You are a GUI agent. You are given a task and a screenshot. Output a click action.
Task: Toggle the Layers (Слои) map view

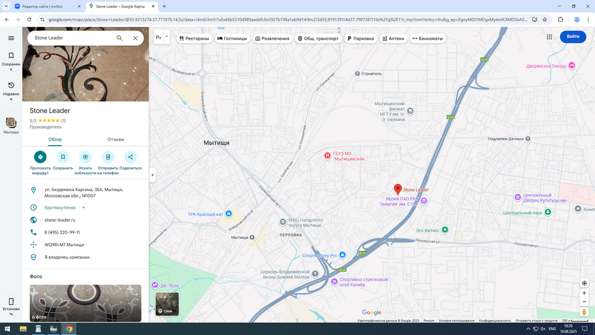pyautogui.click(x=167, y=303)
